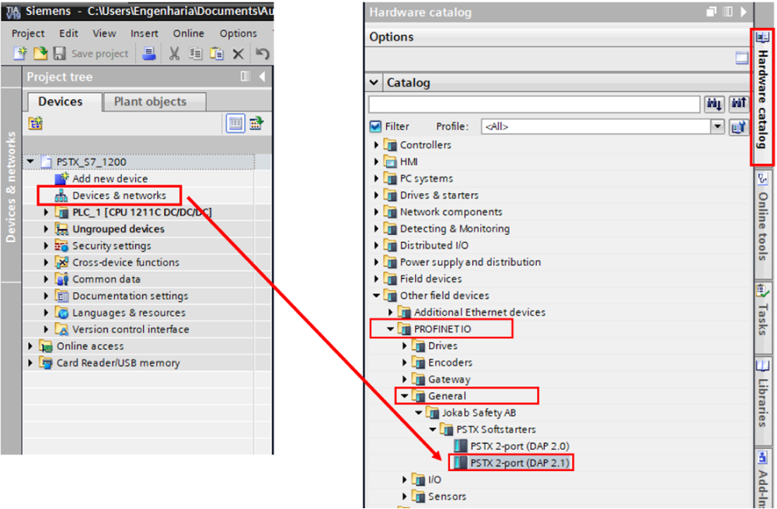The height and width of the screenshot is (509, 777).
Task: Click the Delete X toolbar icon
Action: (239, 54)
